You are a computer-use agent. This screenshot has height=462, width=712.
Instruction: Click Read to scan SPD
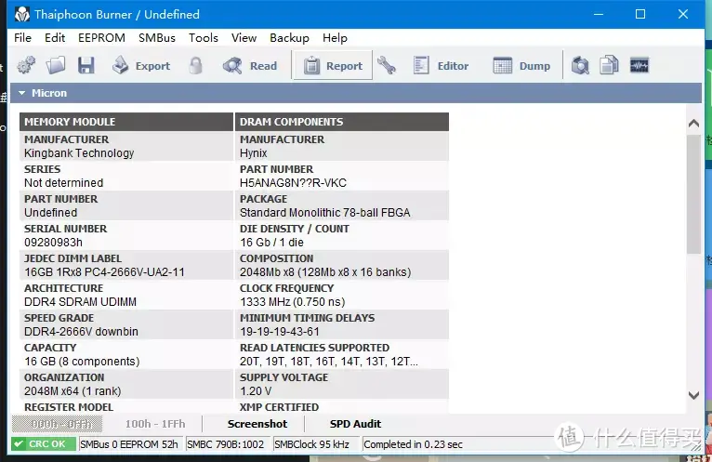[250, 65]
